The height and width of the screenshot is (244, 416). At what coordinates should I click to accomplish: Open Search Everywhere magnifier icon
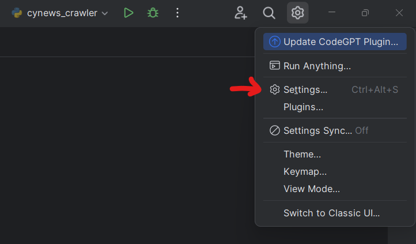click(268, 13)
